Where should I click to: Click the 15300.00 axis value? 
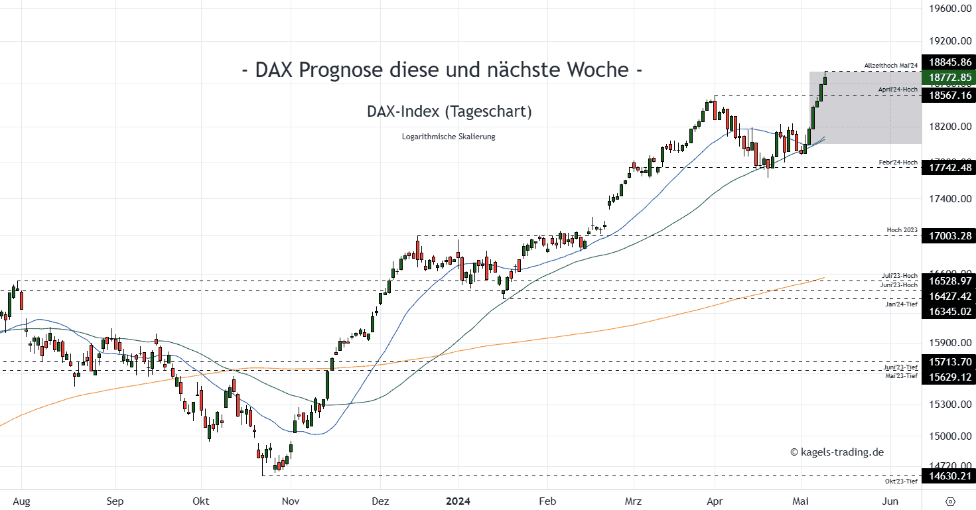coord(951,405)
